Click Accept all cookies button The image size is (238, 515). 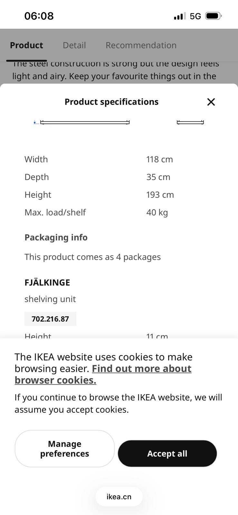pyautogui.click(x=167, y=453)
